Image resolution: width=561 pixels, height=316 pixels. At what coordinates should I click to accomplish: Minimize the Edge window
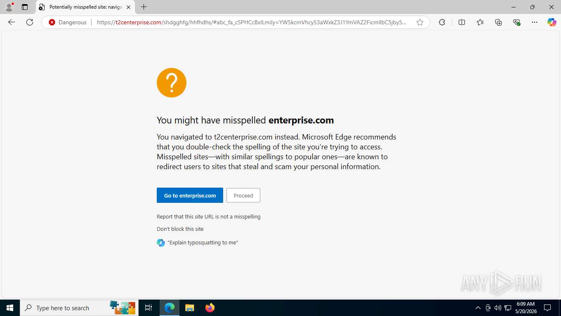(x=514, y=7)
